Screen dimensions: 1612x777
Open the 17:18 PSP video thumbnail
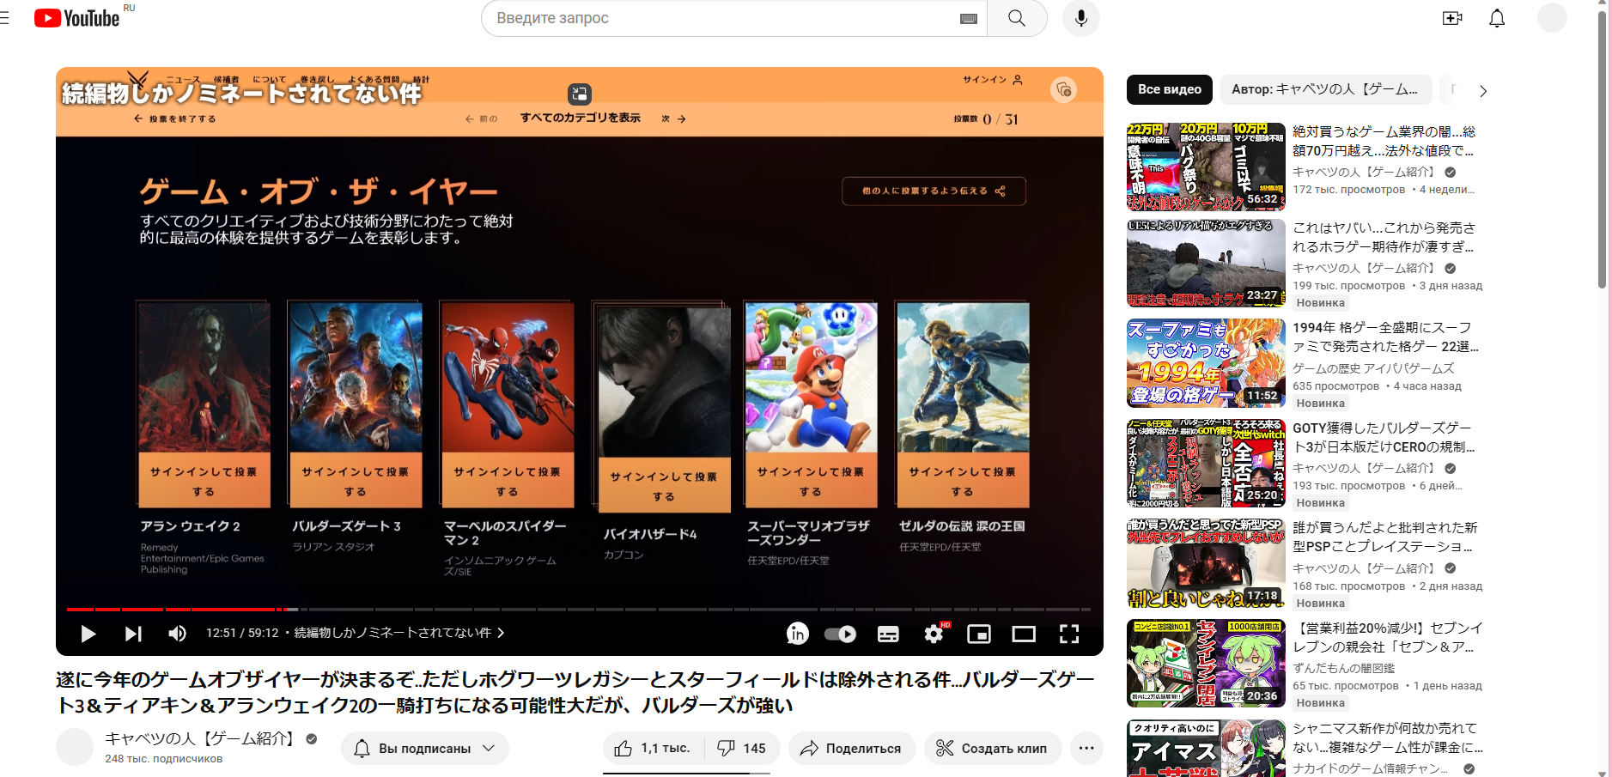1206,563
